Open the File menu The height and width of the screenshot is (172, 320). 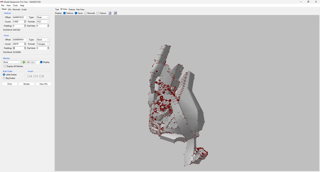[x=3, y=5]
